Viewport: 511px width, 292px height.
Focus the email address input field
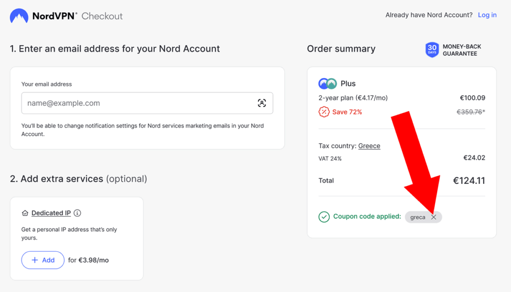pyautogui.click(x=147, y=103)
